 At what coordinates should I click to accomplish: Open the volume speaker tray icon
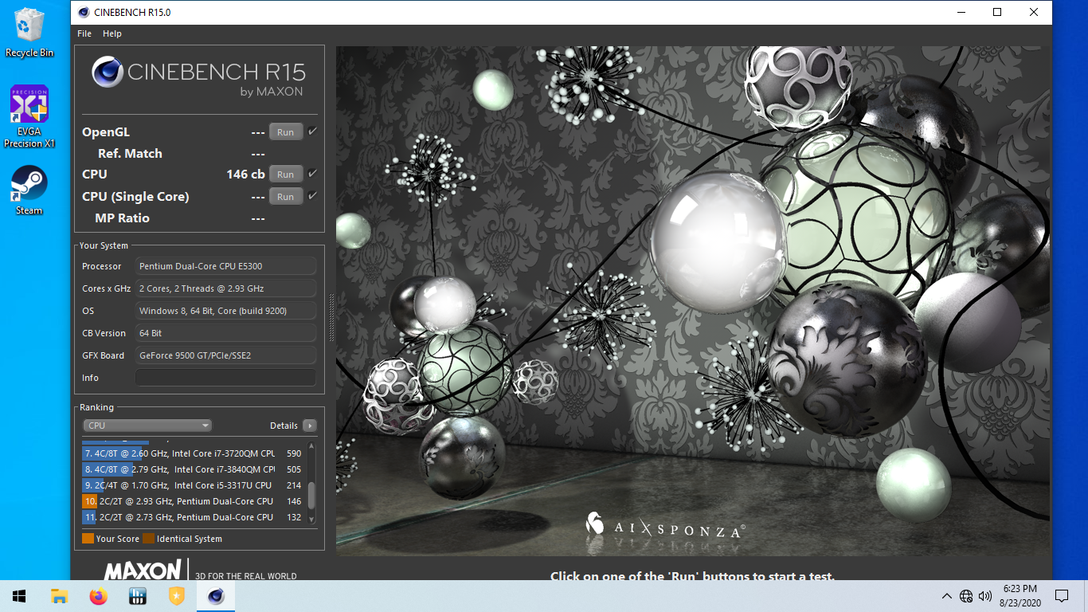[985, 596]
